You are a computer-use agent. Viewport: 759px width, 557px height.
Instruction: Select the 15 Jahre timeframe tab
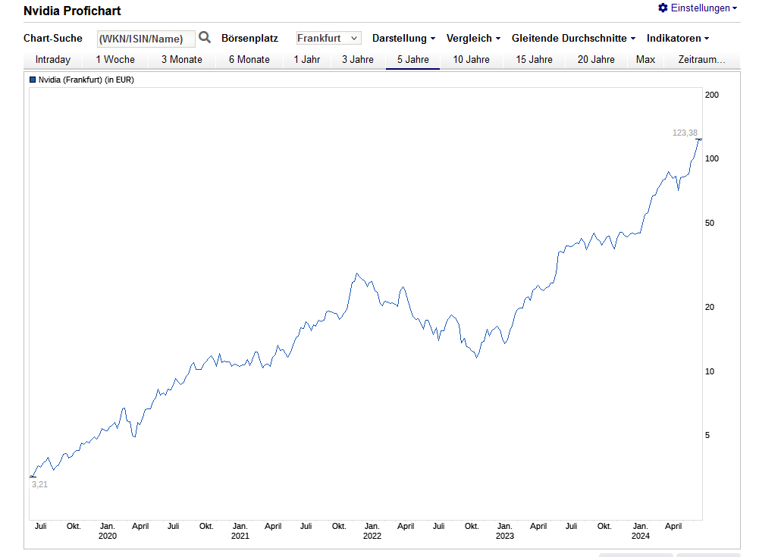point(534,60)
